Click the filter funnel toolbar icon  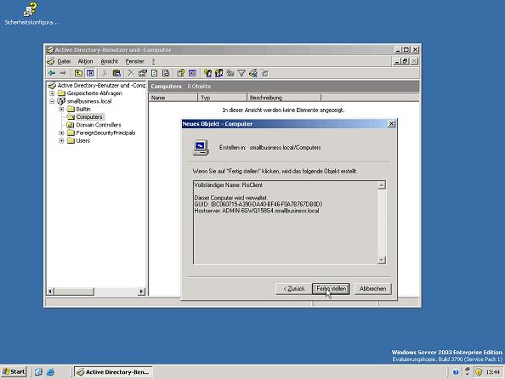(241, 73)
